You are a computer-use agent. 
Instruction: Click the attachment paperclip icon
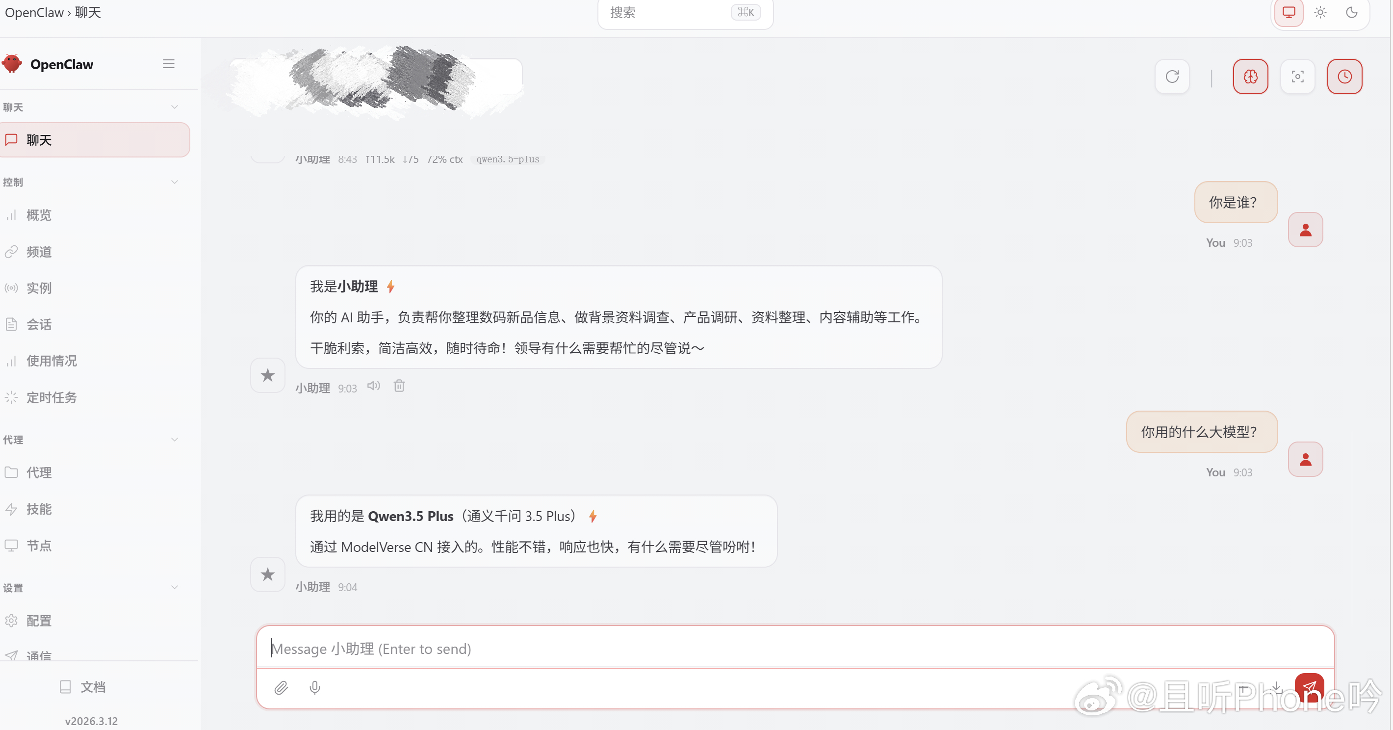(281, 688)
